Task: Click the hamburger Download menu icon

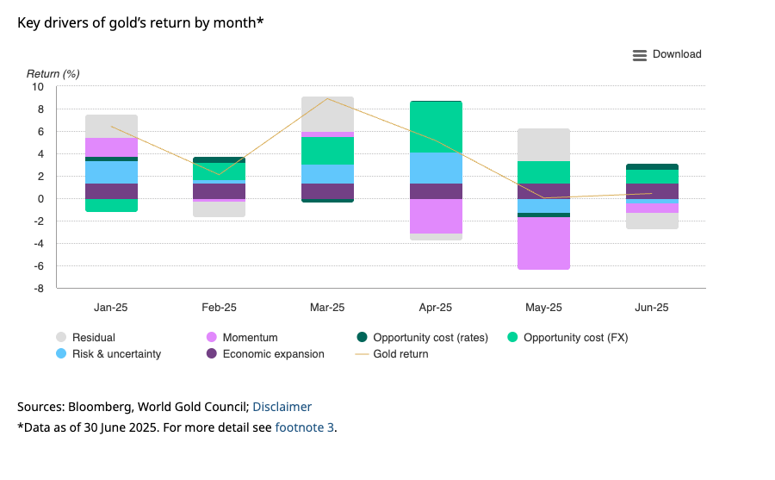Action: tap(639, 55)
